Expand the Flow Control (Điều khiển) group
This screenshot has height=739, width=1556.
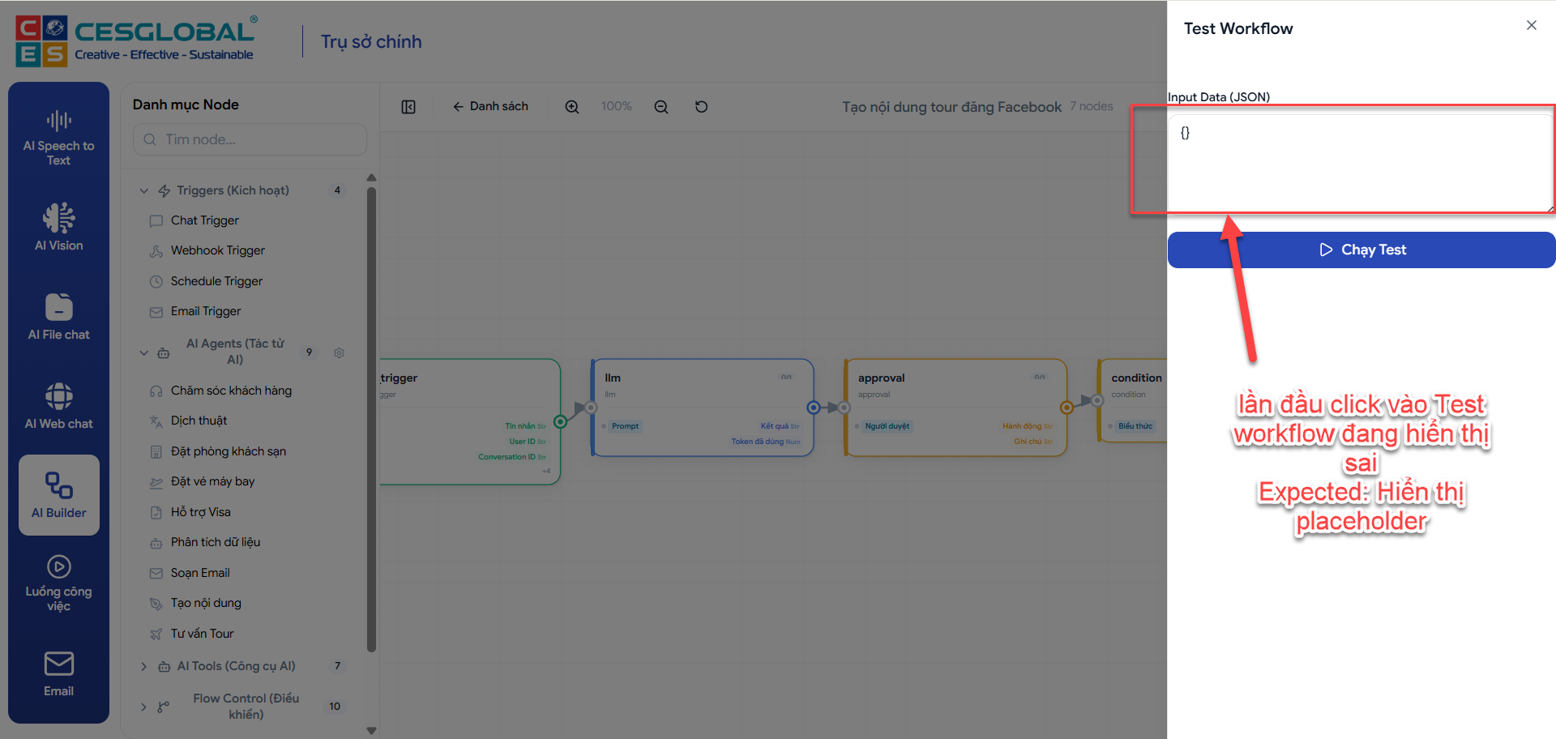tap(144, 707)
